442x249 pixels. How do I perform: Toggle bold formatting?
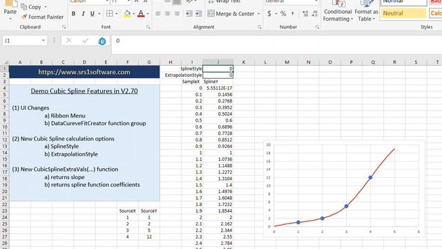[74, 14]
